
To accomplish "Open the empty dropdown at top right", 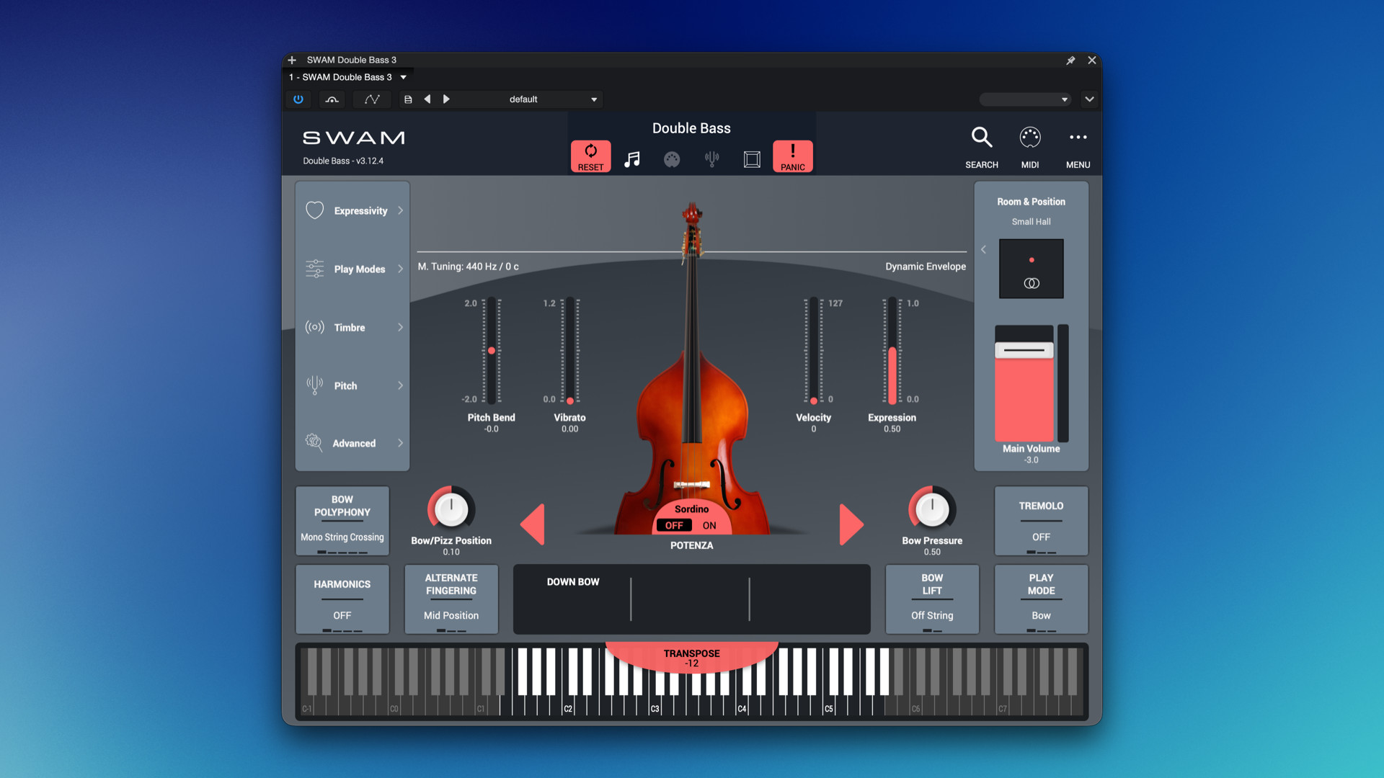I will click(x=1024, y=99).
